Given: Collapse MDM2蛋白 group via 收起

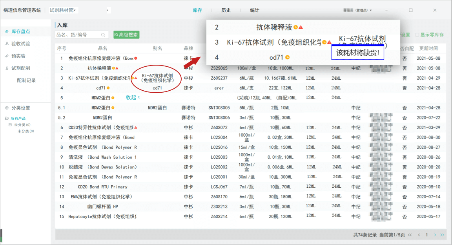Looking at the screenshot, I should point(133,97).
